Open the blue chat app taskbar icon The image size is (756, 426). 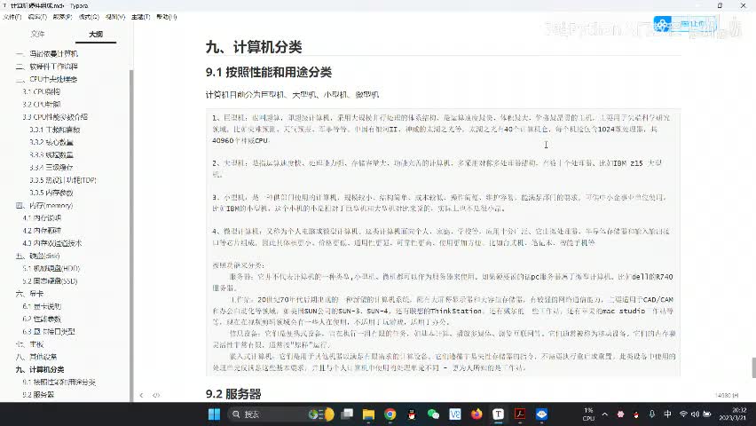coord(541,414)
